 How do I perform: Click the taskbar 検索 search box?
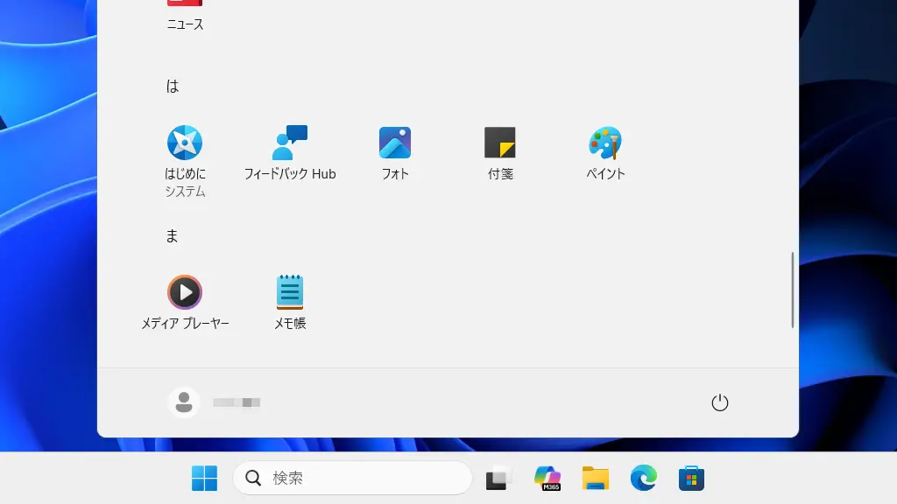point(352,478)
